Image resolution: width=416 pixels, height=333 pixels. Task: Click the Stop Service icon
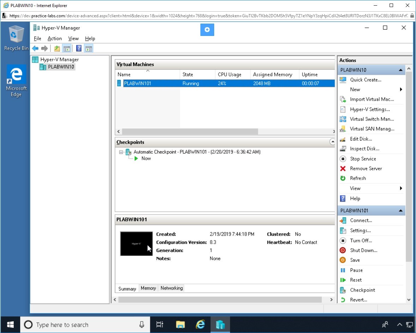(x=343, y=159)
